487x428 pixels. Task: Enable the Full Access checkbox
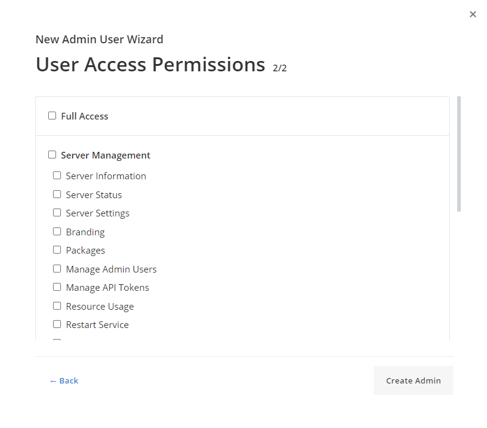tap(52, 116)
